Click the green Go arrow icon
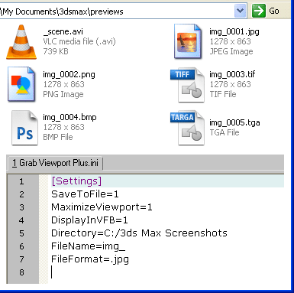The height and width of the screenshot is (293, 294). pos(259,11)
